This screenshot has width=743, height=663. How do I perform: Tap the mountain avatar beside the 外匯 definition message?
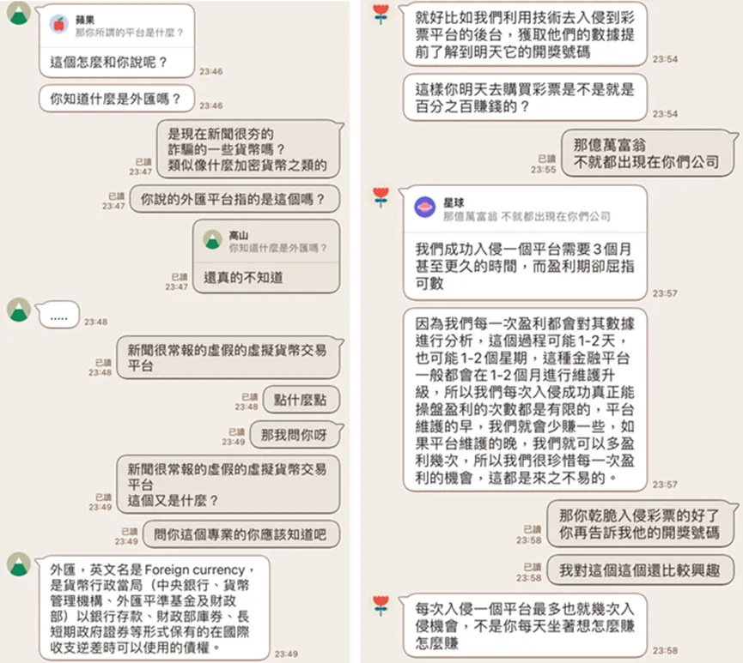(19, 564)
